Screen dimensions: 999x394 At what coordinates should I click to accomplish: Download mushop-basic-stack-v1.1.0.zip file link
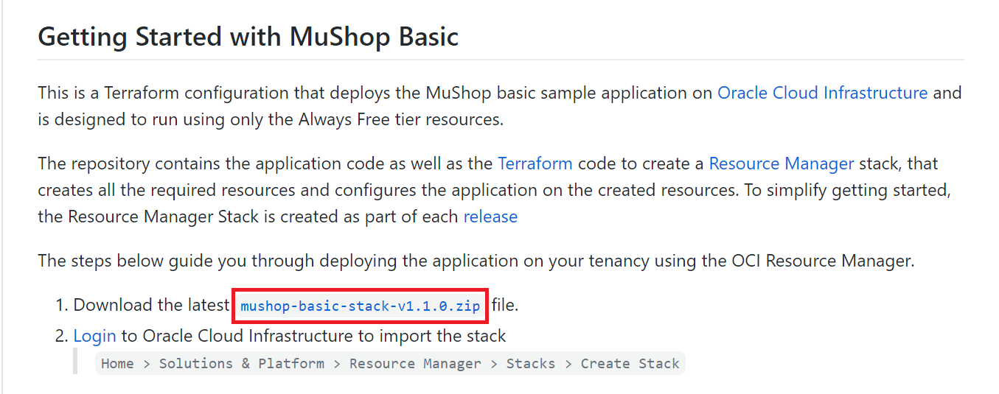tap(361, 306)
